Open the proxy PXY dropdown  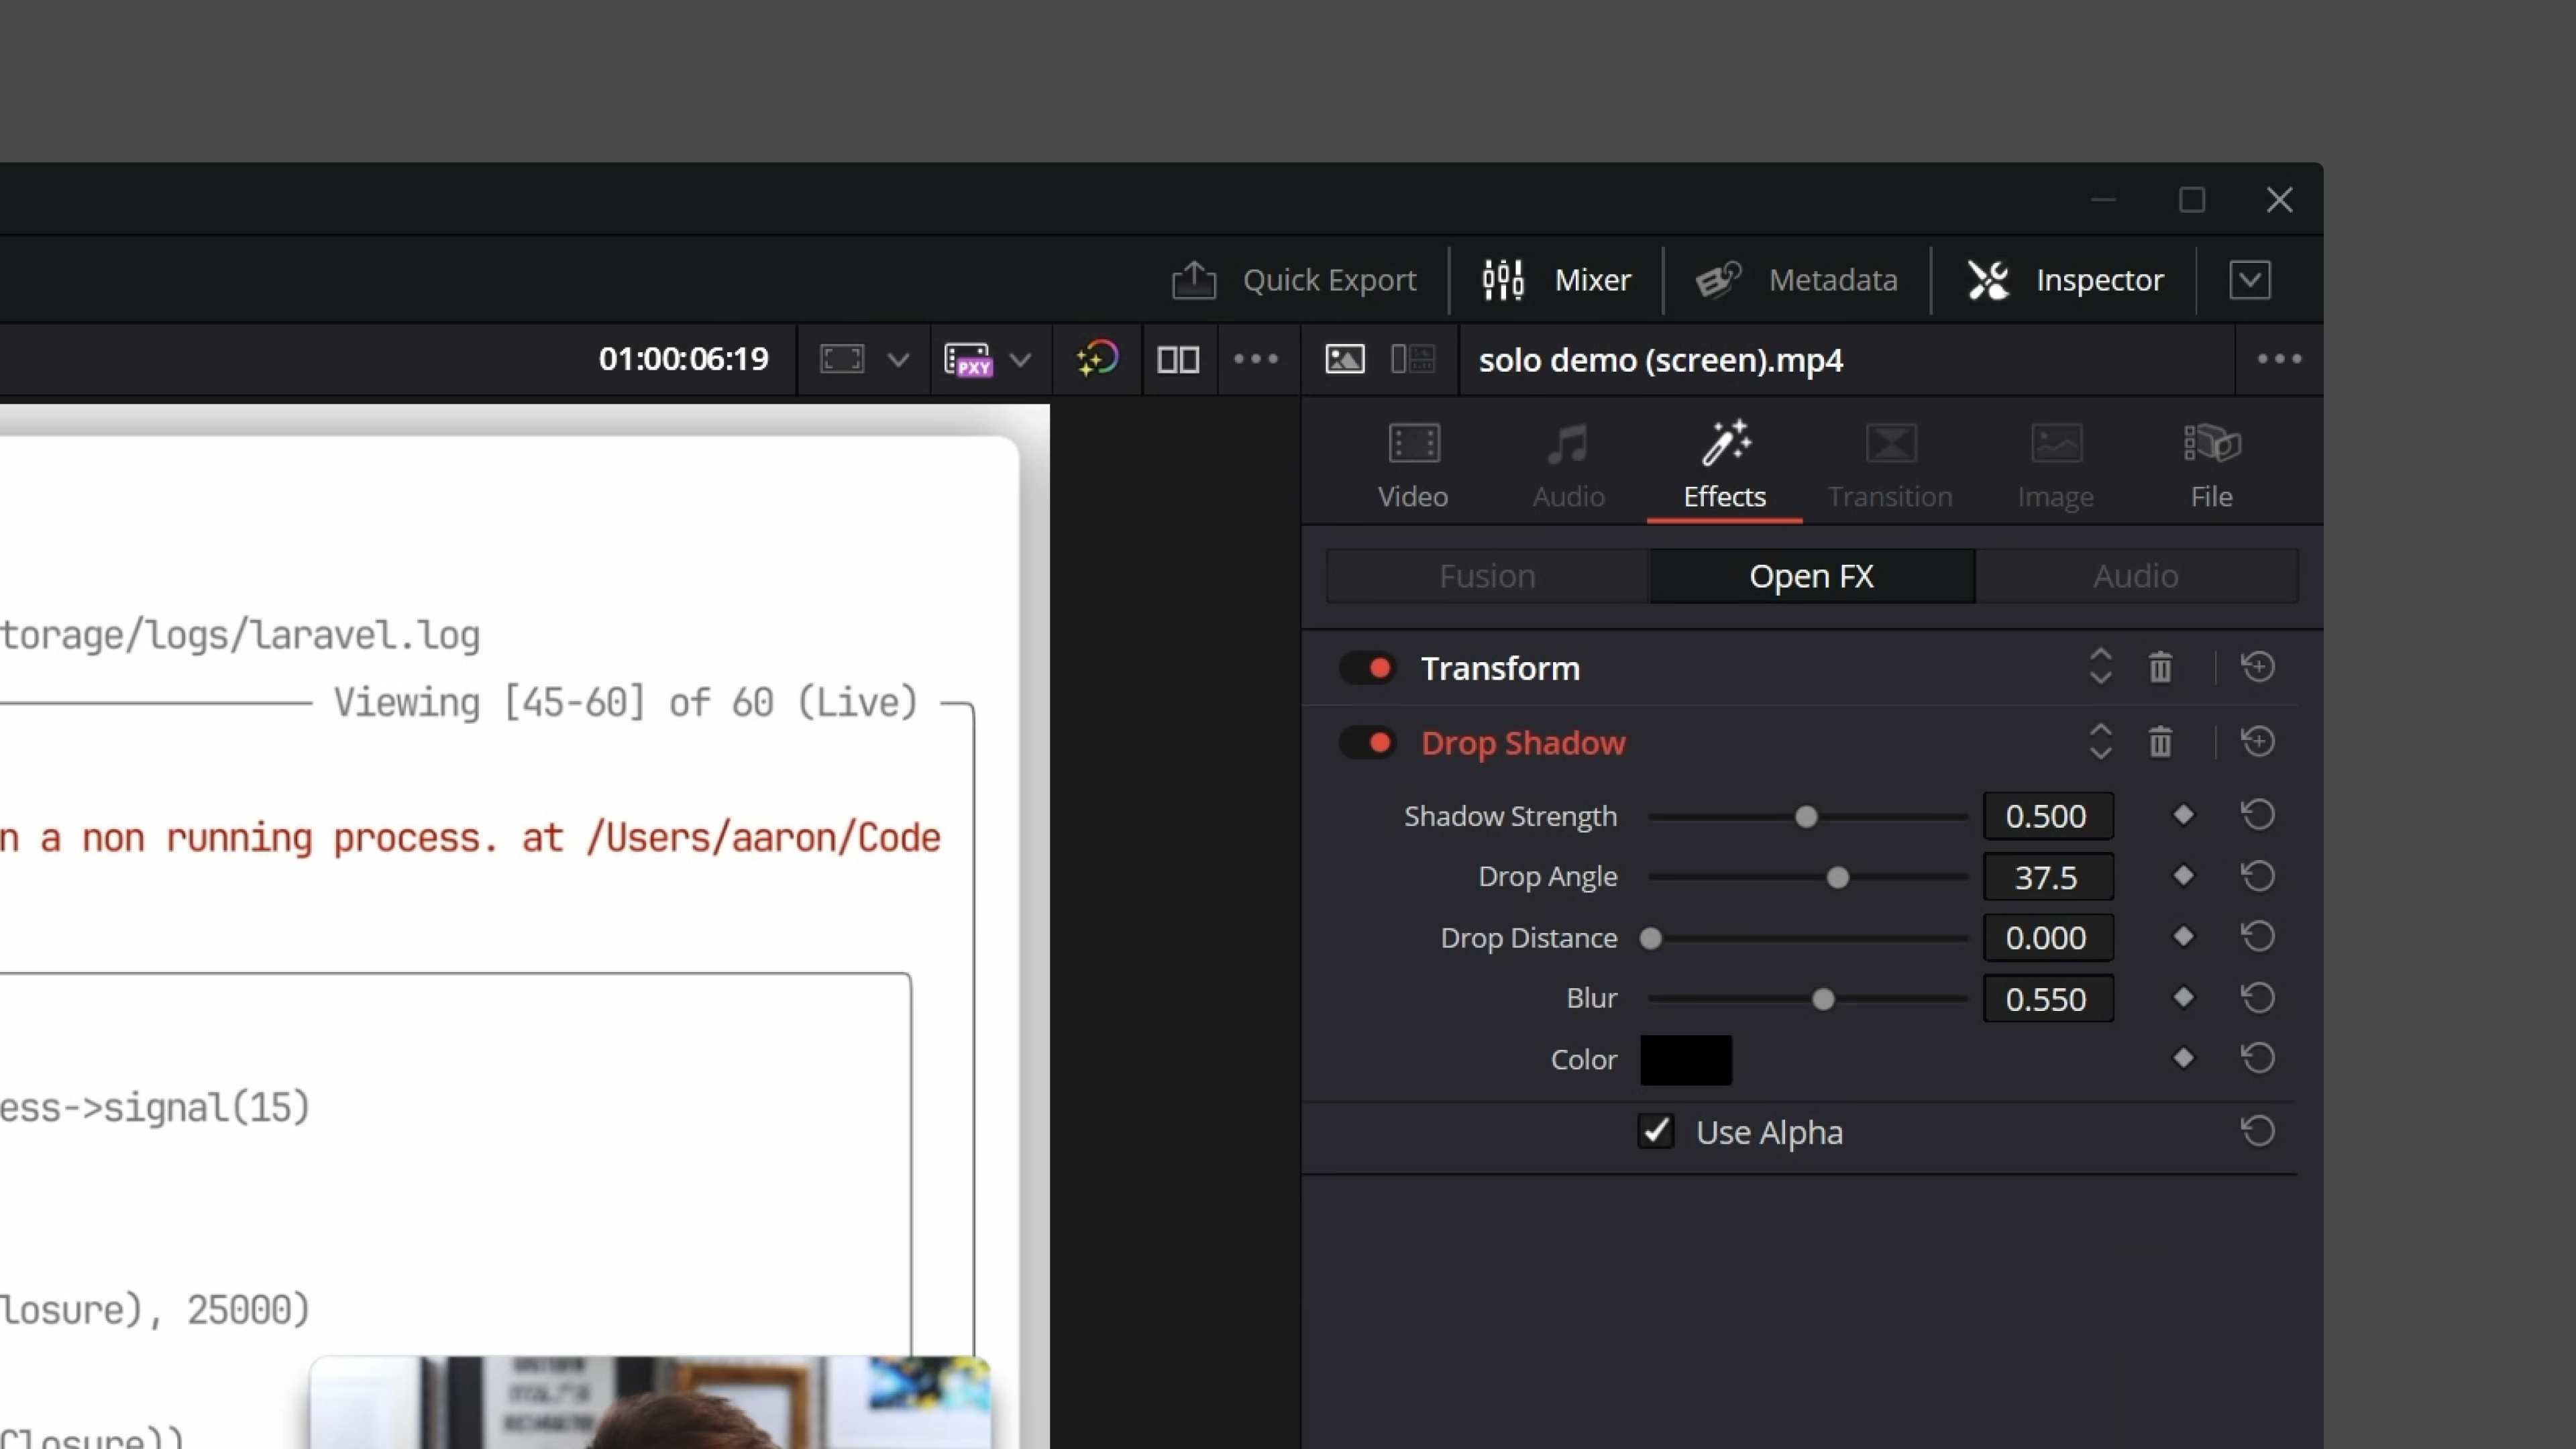pos(1020,359)
